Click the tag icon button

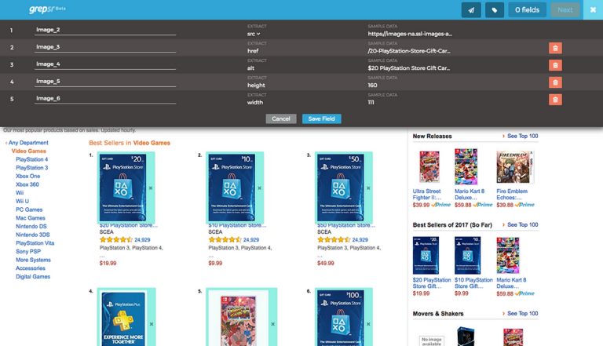pos(495,10)
